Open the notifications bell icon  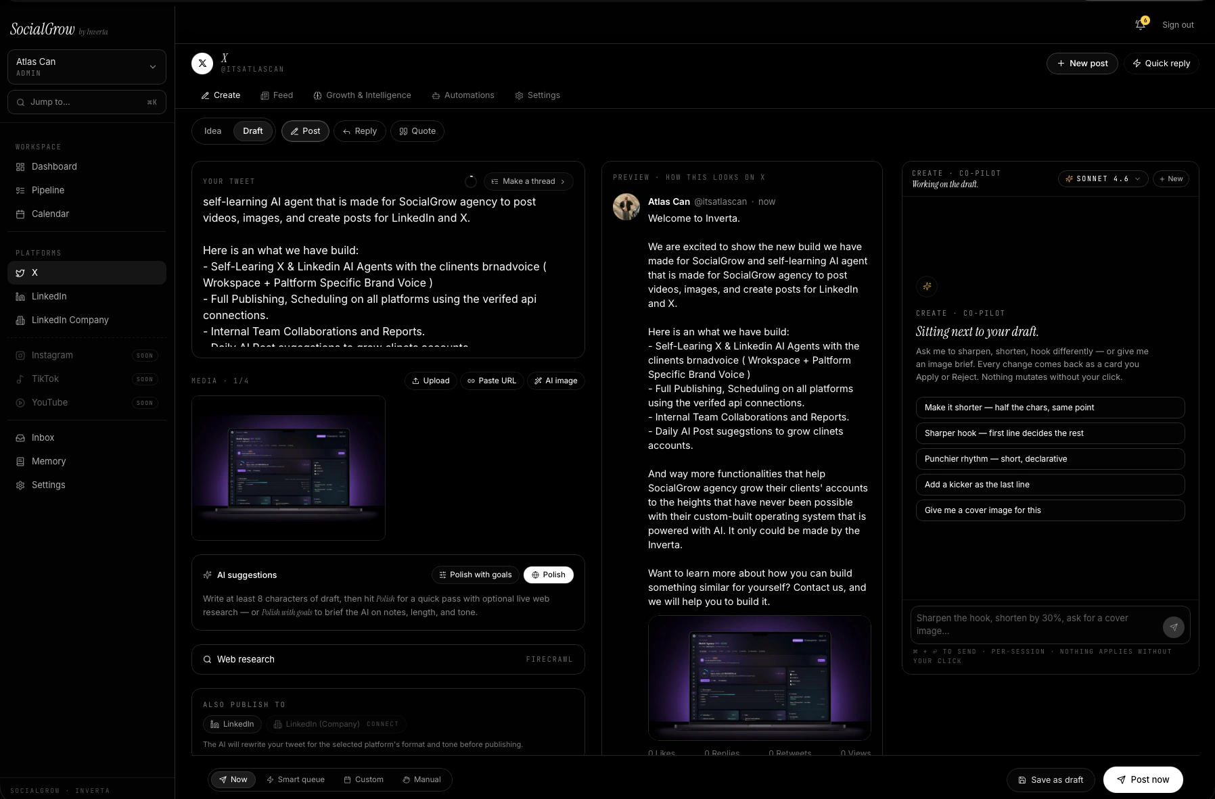click(x=1141, y=24)
